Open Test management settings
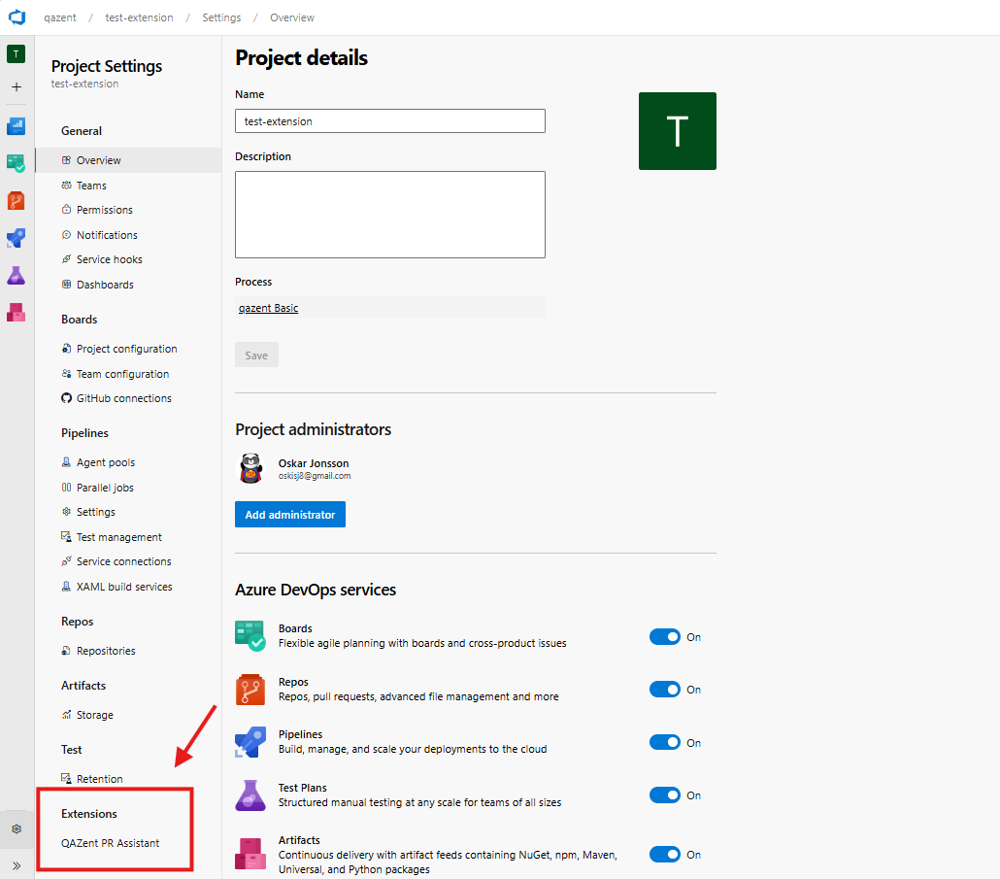Screen dimensions: 1000x879 pos(128,537)
